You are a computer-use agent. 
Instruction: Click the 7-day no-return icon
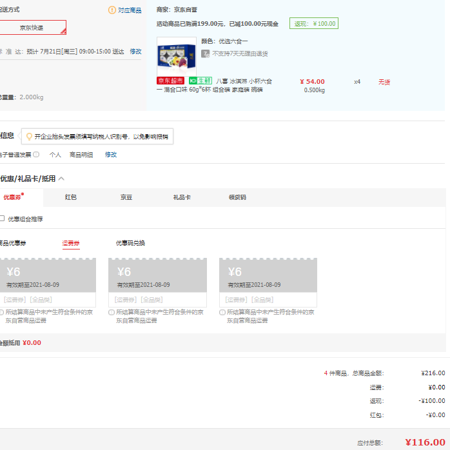click(205, 54)
